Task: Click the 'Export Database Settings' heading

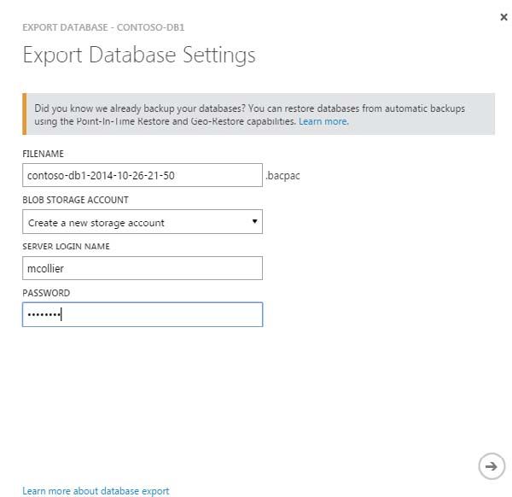Action: click(x=138, y=56)
